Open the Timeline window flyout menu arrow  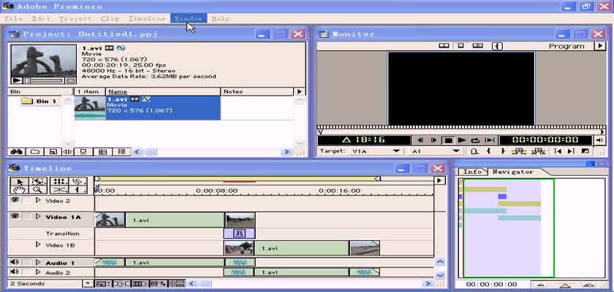point(439,180)
